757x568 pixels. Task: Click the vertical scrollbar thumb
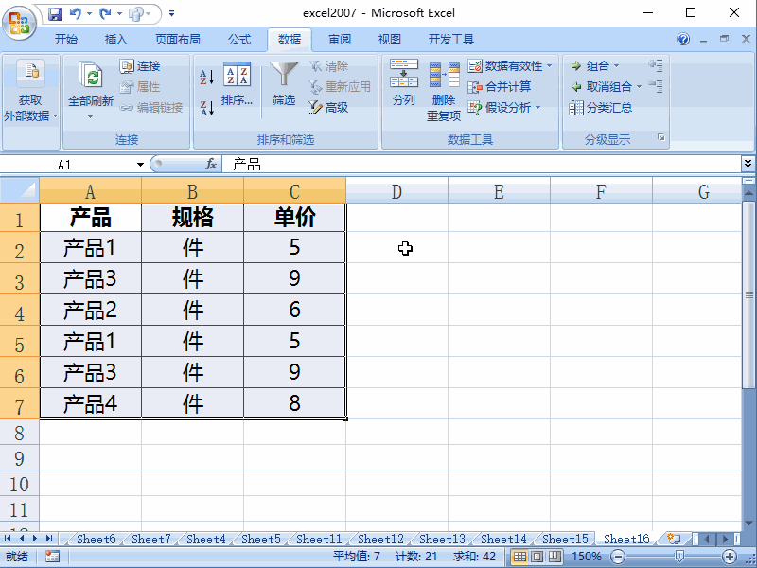point(748,294)
